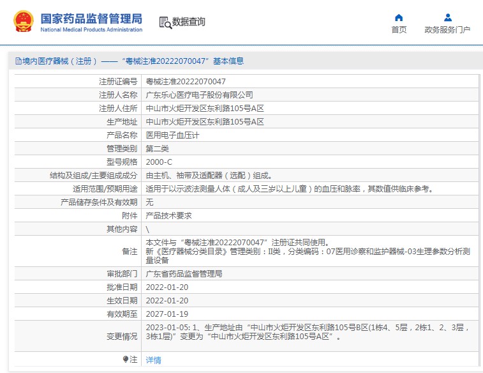Click the 结构及组成/主要组成成分 label
This screenshot has width=483, height=373.
point(93,176)
